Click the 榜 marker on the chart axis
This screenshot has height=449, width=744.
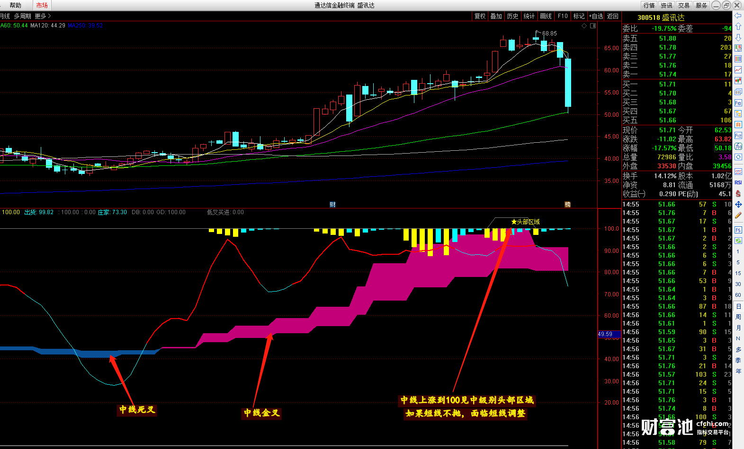567,204
